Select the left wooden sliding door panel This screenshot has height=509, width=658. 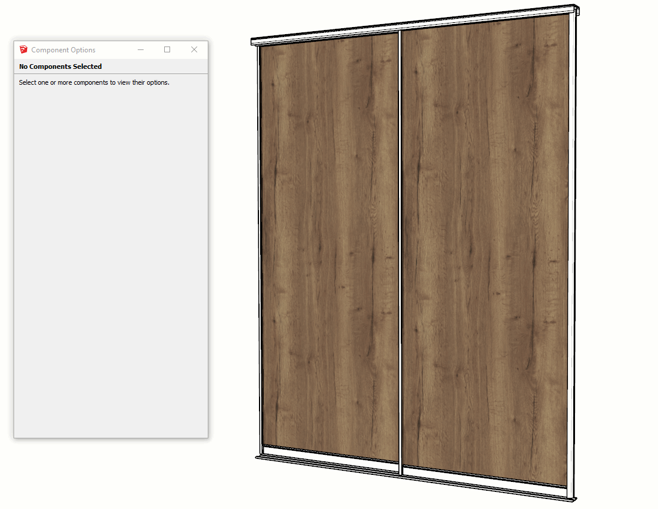330,247
